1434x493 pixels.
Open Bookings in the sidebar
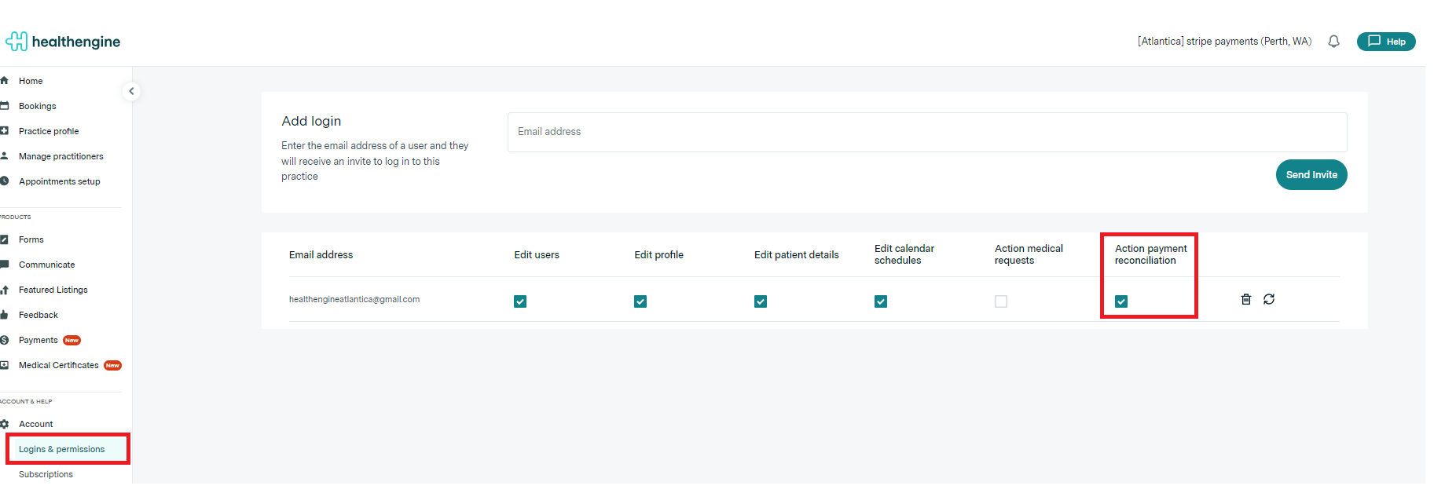tap(37, 106)
